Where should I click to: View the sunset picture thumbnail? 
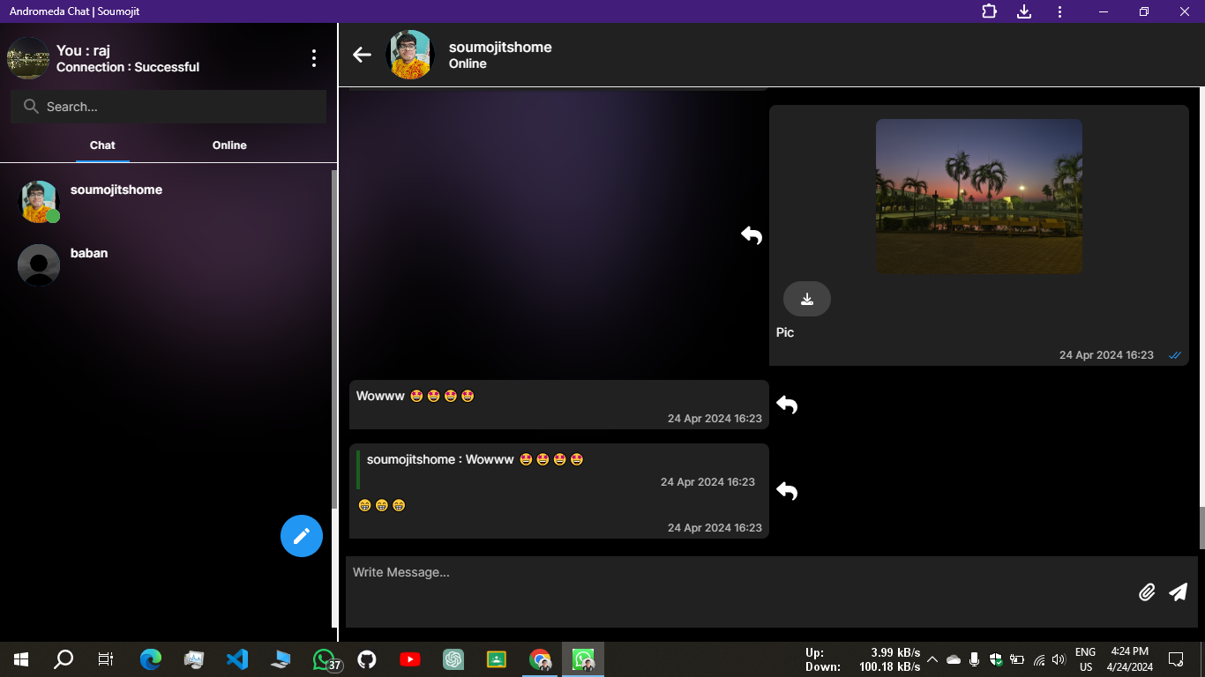[x=979, y=196]
